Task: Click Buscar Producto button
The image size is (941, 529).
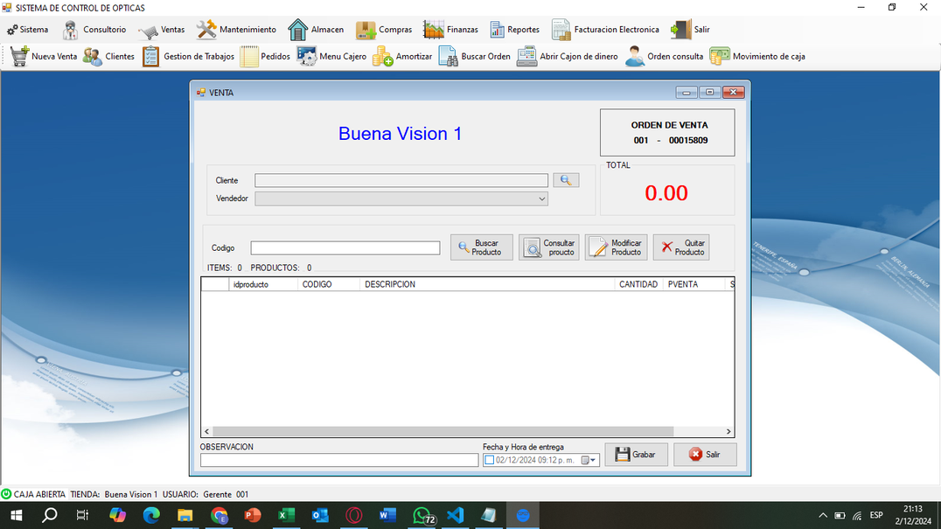Action: (x=481, y=247)
